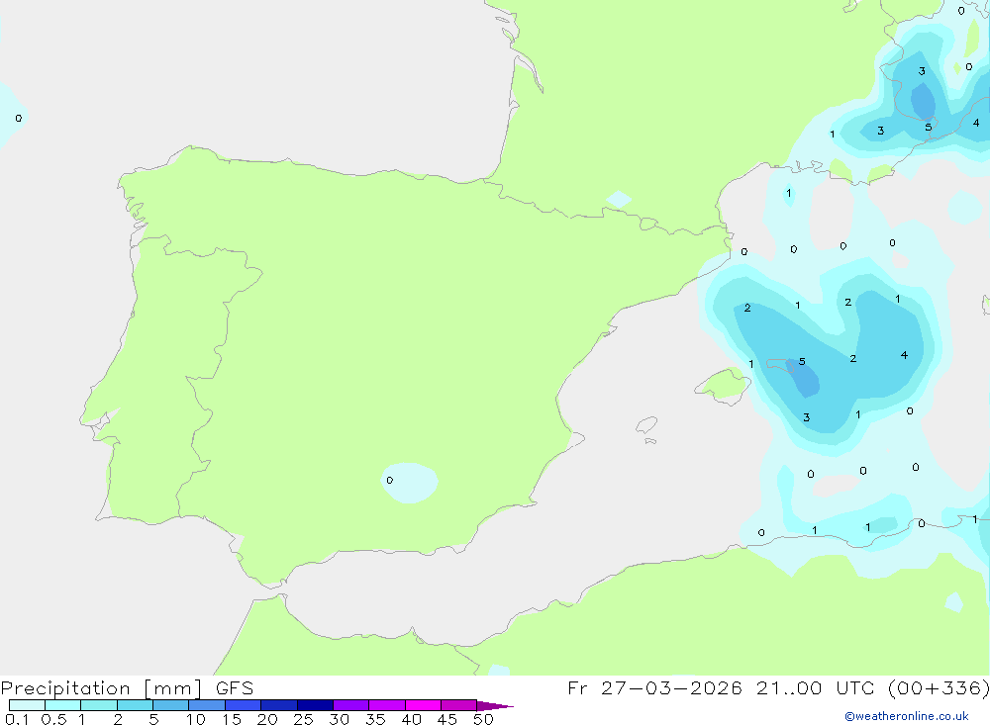Select the 2–5 mm legend color swatch
This screenshot has width=990, height=725.
[135, 705]
